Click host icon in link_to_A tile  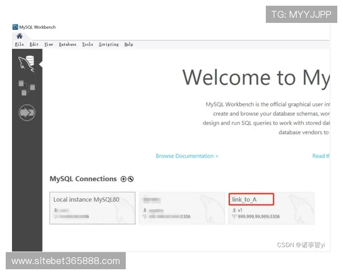tap(234, 217)
